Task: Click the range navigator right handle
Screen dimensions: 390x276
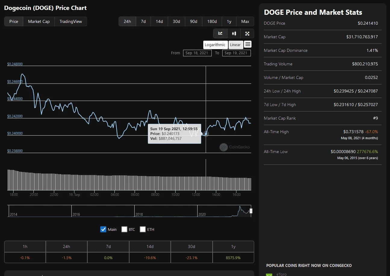Action: click(251, 211)
